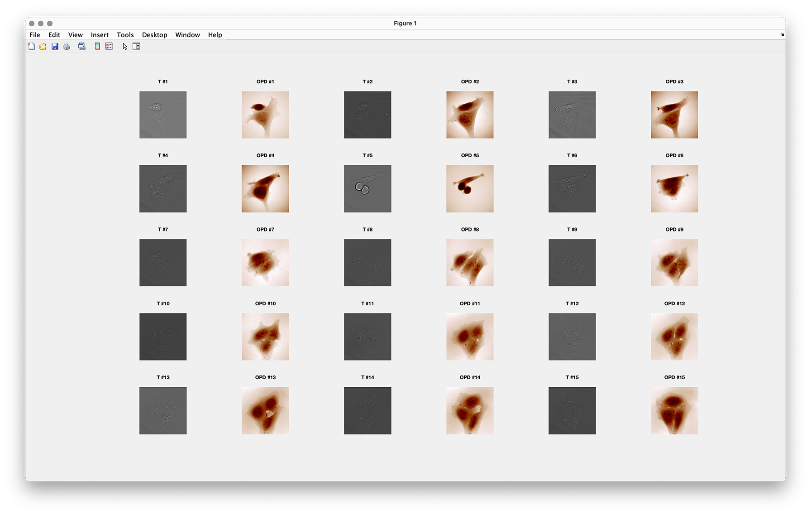The height and width of the screenshot is (515, 811).
Task: Select the OPD #11 image
Action: 470,337
